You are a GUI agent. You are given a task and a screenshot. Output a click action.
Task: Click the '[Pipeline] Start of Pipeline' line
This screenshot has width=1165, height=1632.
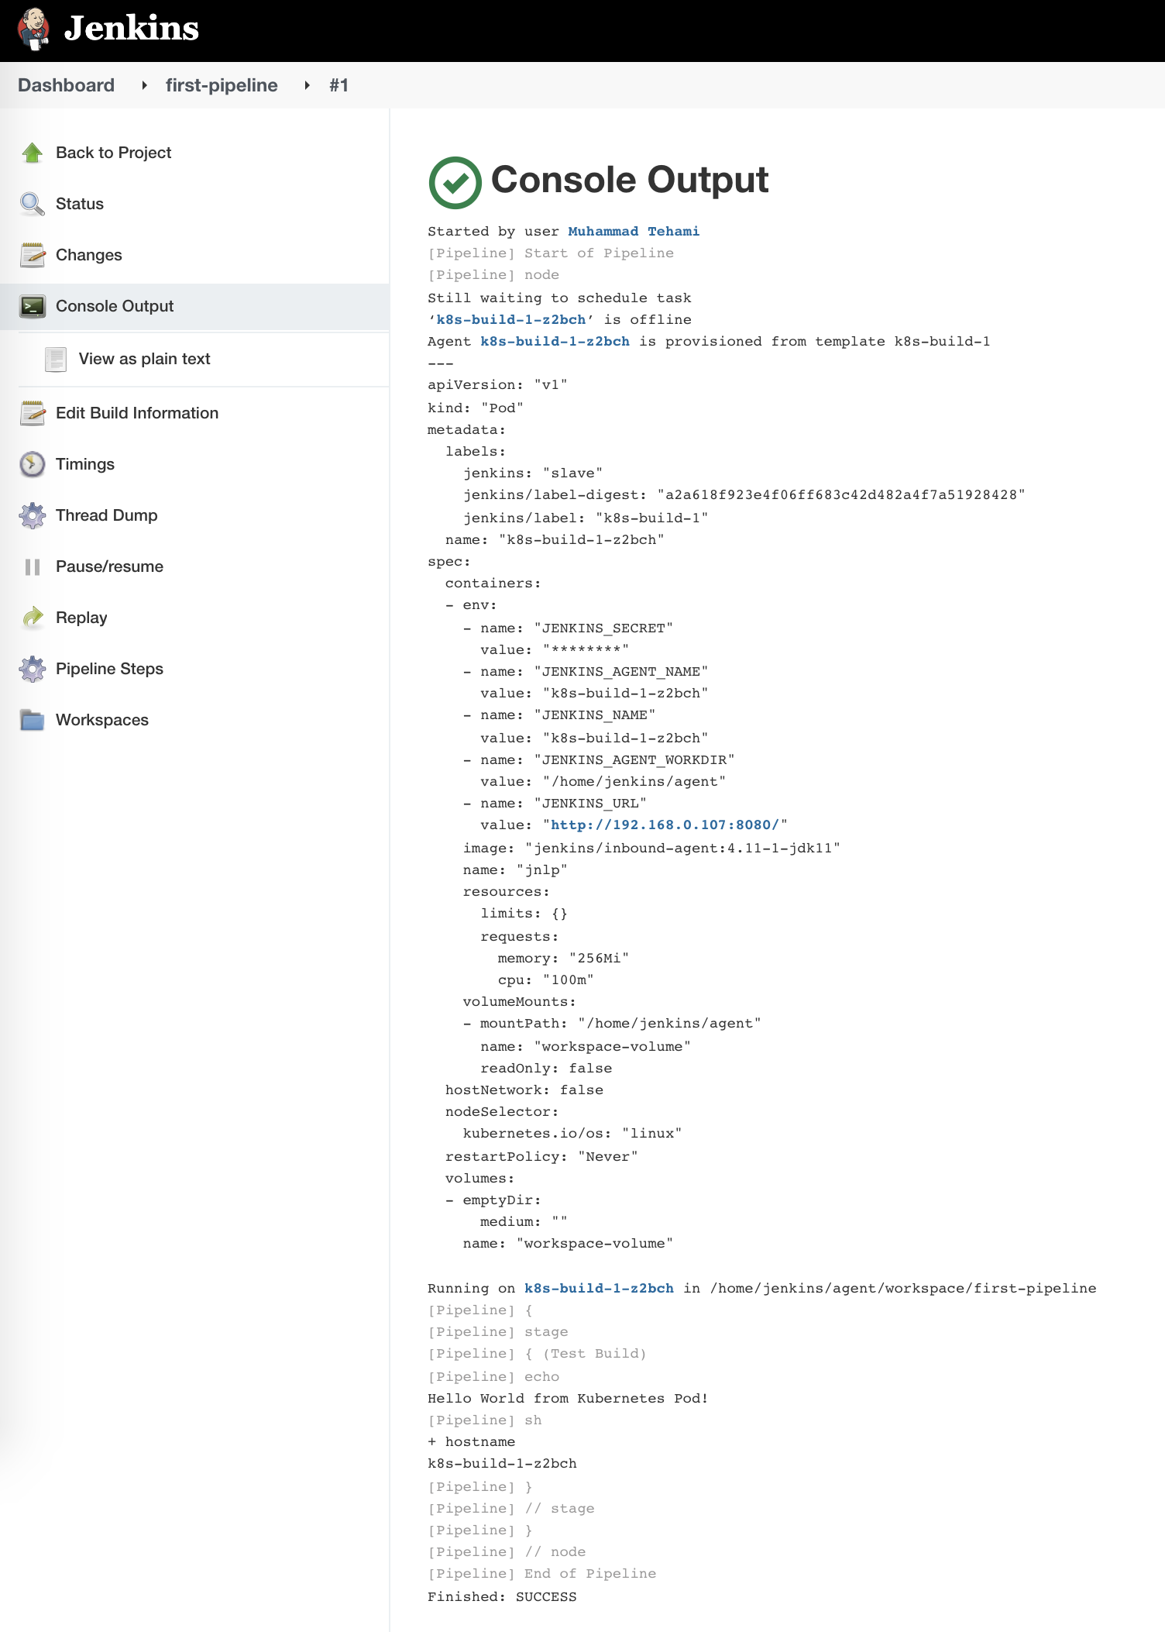pos(551,253)
